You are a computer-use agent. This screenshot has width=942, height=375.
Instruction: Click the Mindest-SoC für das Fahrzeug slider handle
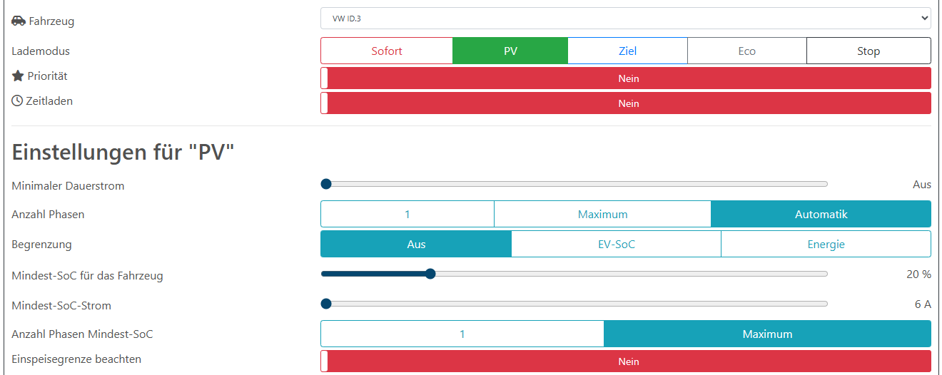[x=430, y=274]
